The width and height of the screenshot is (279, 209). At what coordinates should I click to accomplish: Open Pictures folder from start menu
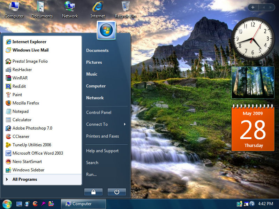tap(94, 62)
